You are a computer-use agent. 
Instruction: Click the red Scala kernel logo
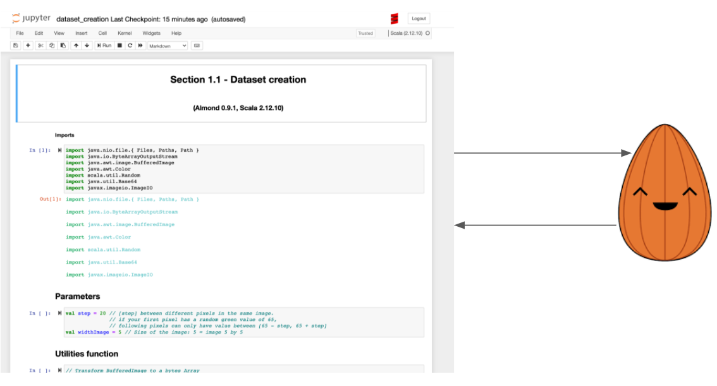(394, 19)
